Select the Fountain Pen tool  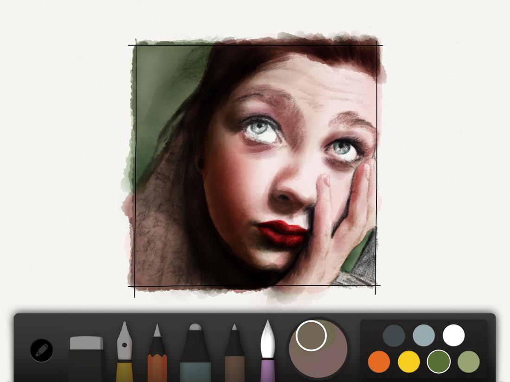pos(125,352)
